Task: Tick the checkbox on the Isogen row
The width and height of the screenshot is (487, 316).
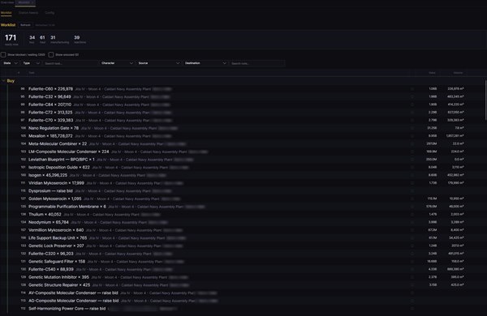Action: pos(412,175)
